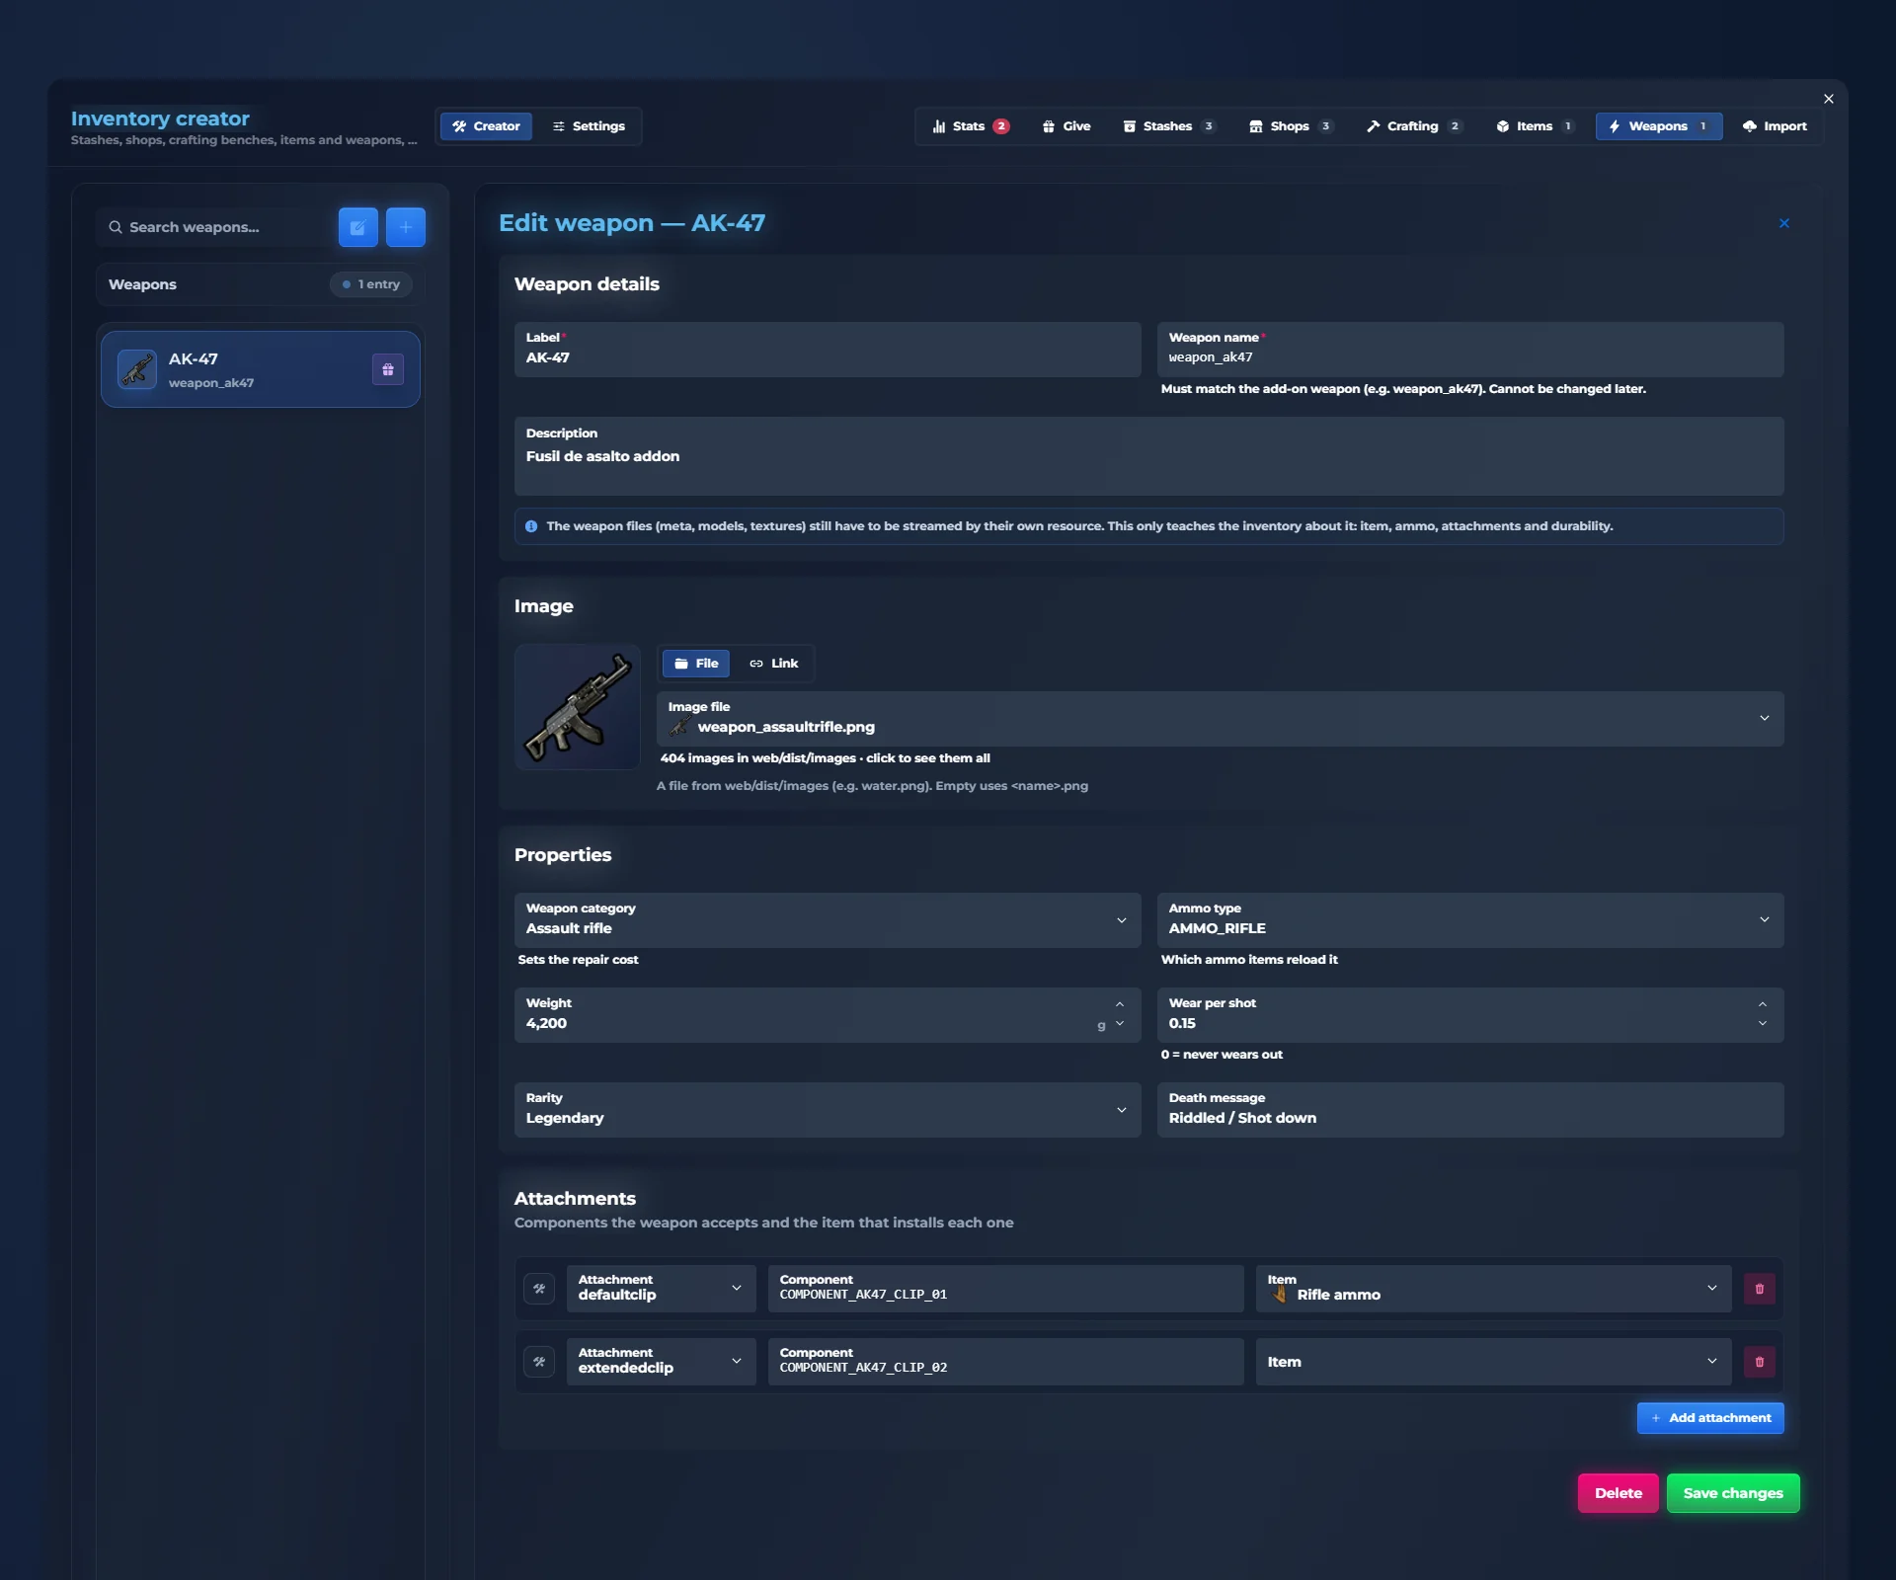Delete the defaultclip attachment row
Viewport: 1896px width, 1580px height.
pyautogui.click(x=1759, y=1289)
